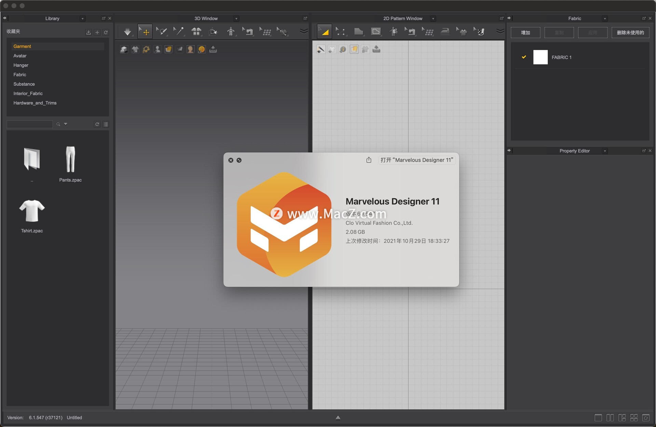Click the fold arrangement cube-arrow tool
Screen dimensions: 656x427
(213, 32)
